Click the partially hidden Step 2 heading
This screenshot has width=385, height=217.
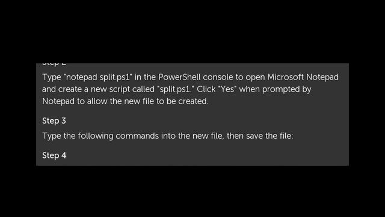[x=54, y=64]
